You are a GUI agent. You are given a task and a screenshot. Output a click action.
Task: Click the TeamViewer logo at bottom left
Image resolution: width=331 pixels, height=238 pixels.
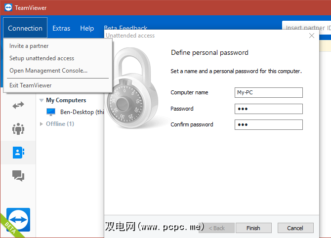(x=18, y=220)
